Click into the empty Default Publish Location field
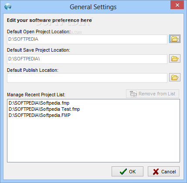Viewport: 187px width, 183px height. tap(87, 78)
